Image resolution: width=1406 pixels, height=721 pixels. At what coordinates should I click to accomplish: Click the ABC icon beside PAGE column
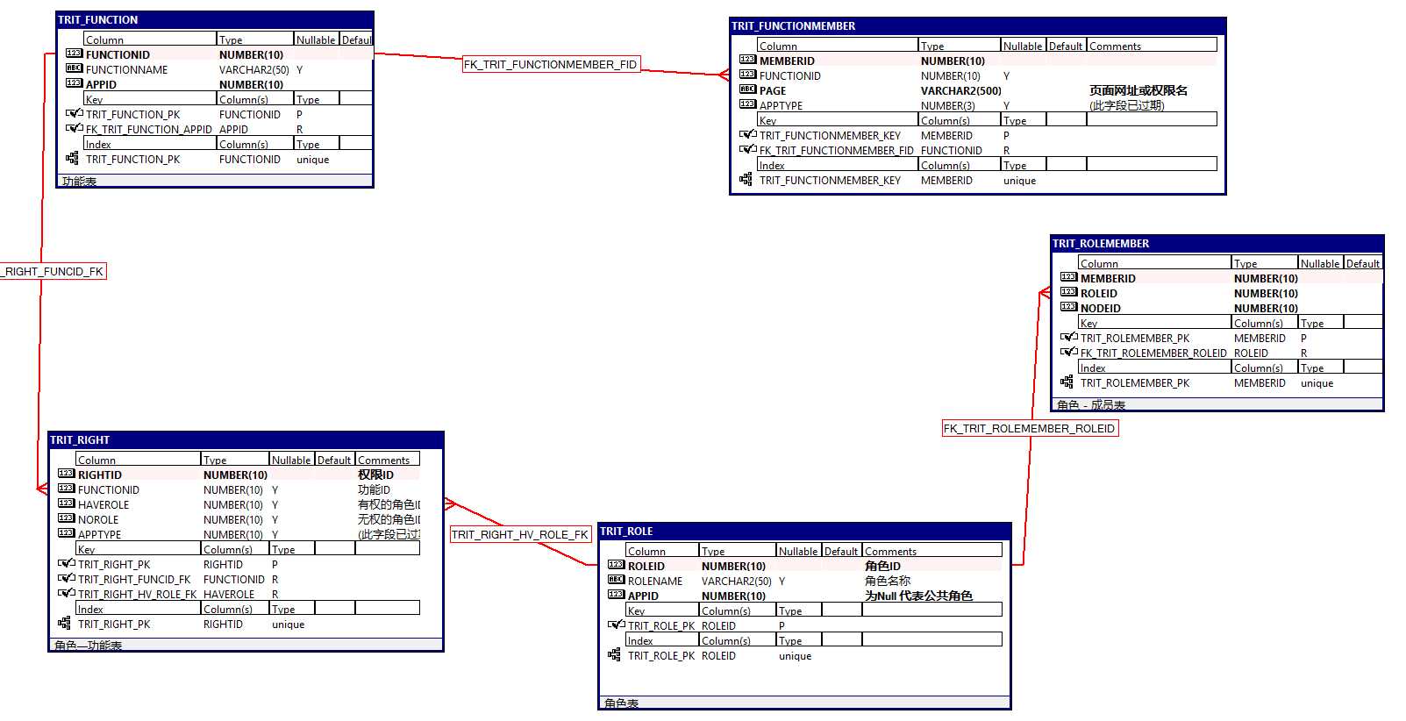(748, 89)
